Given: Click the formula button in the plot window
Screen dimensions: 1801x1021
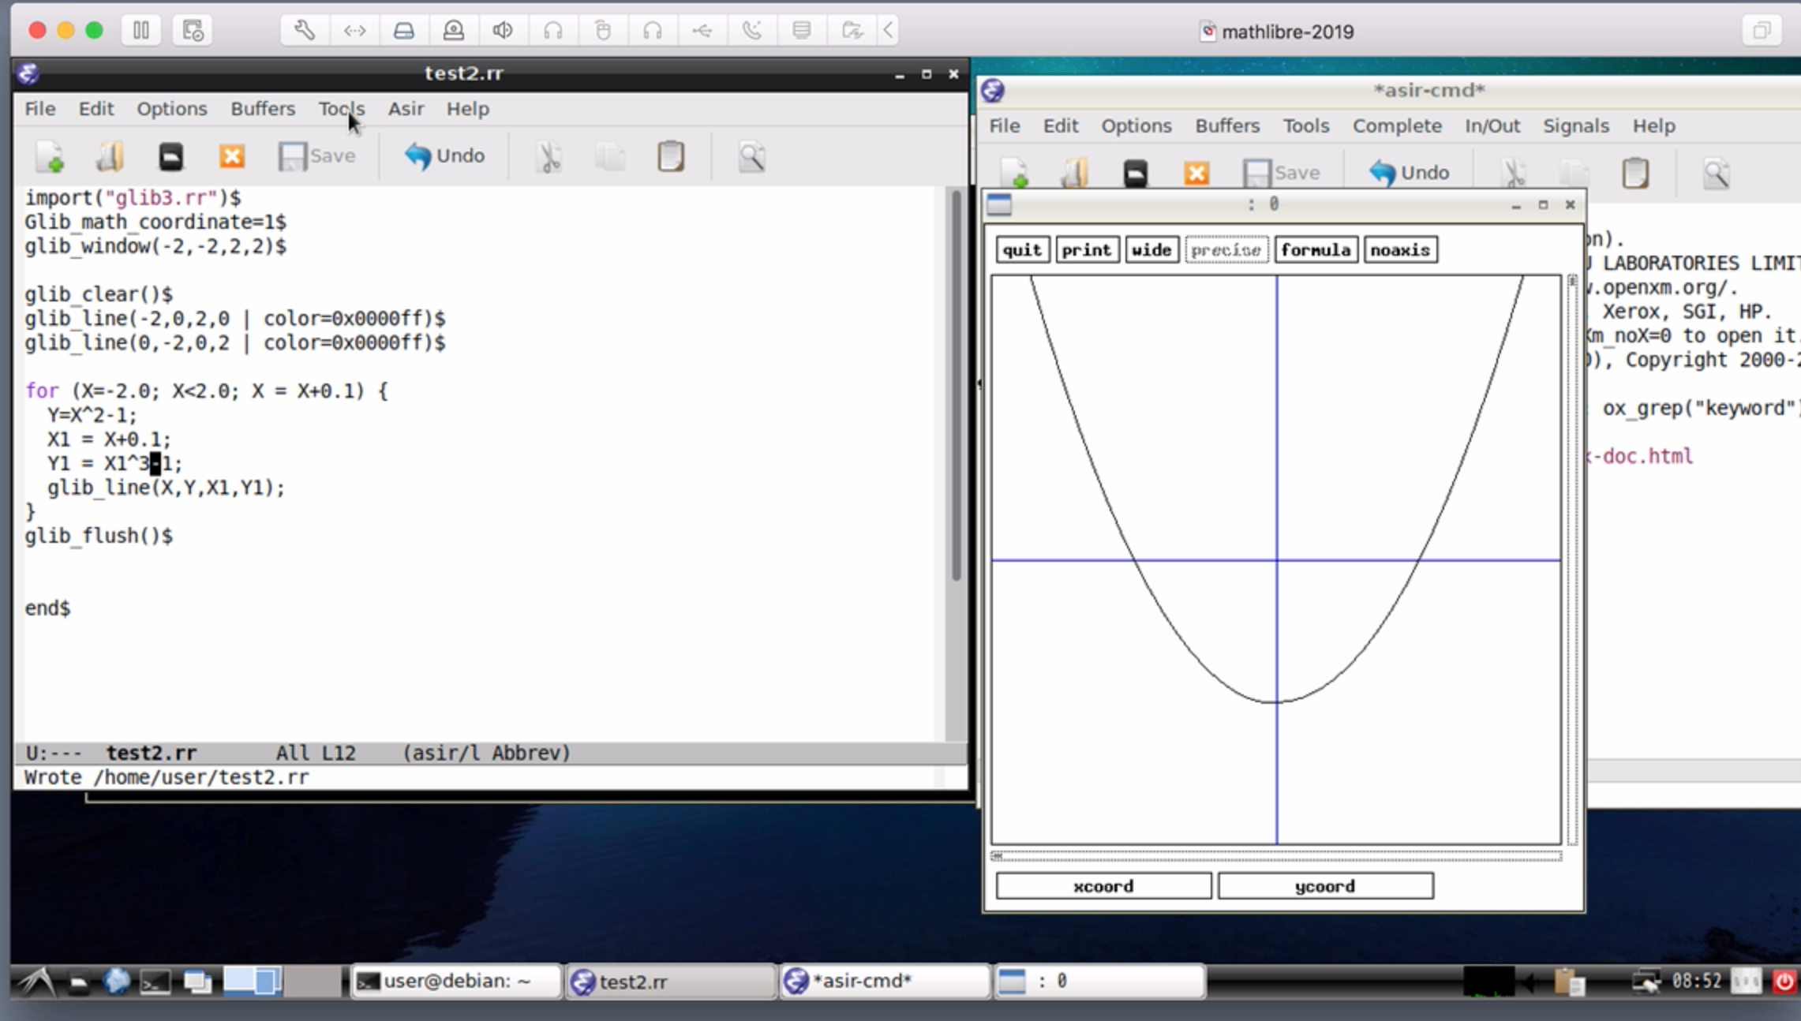Looking at the screenshot, I should (x=1316, y=250).
